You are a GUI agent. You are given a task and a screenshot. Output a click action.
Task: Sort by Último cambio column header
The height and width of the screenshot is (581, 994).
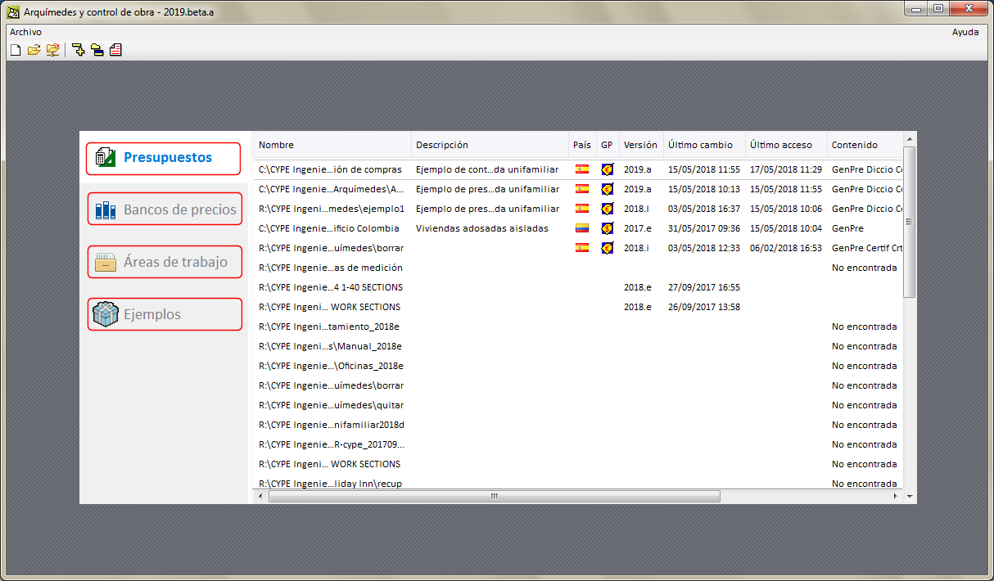coord(704,145)
